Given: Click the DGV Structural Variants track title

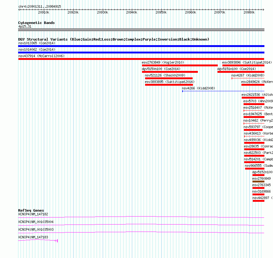Looking at the screenshot, I should (113, 39).
